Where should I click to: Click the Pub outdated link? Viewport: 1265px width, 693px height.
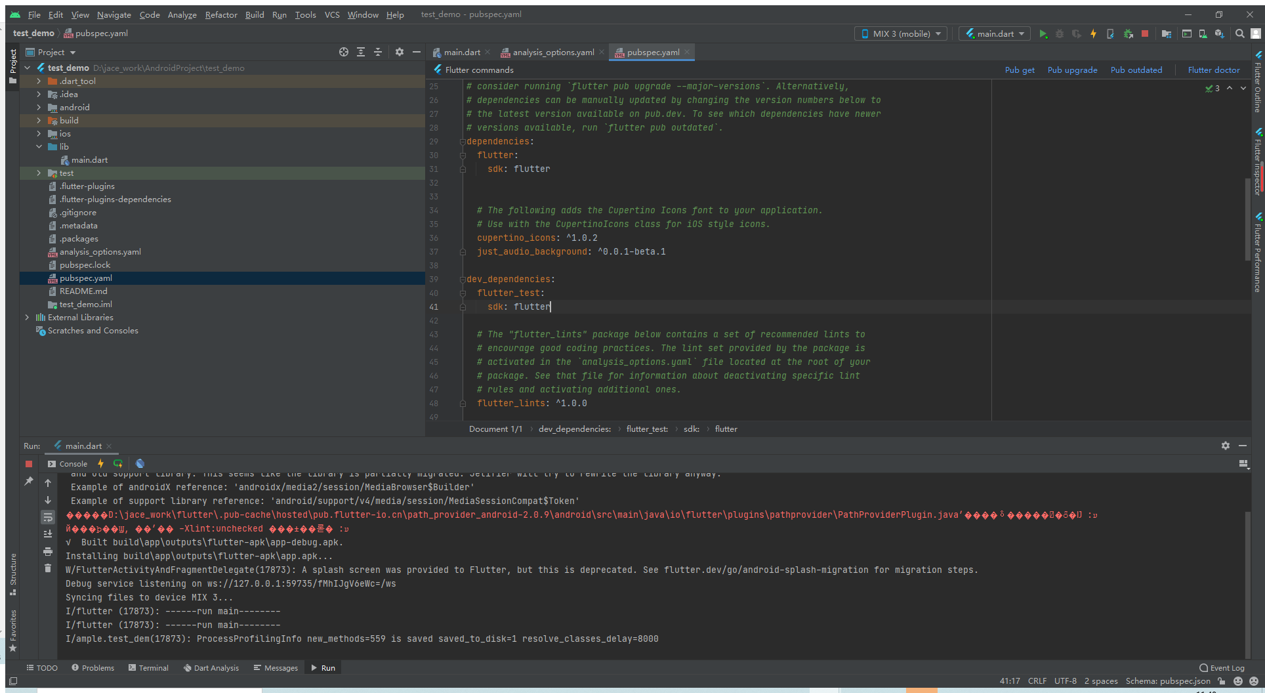coord(1136,70)
